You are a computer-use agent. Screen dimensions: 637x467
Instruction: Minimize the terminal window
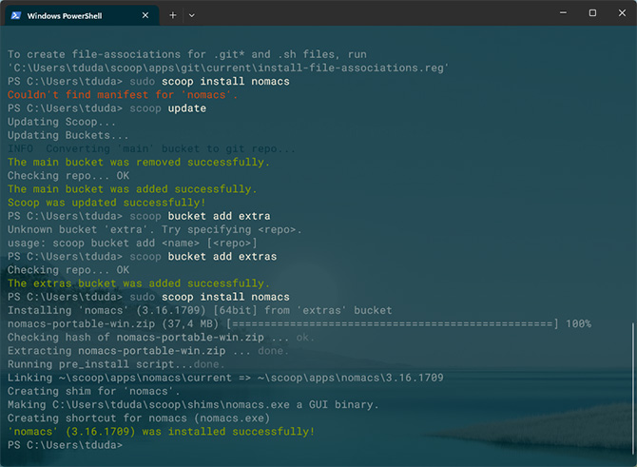[563, 13]
